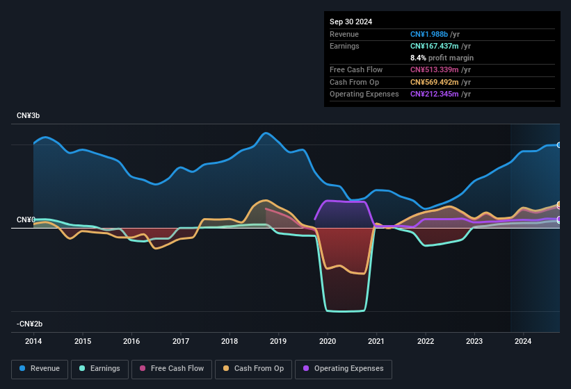
Task: Toggle the Operating Expenses legend button
Action: 344,369
